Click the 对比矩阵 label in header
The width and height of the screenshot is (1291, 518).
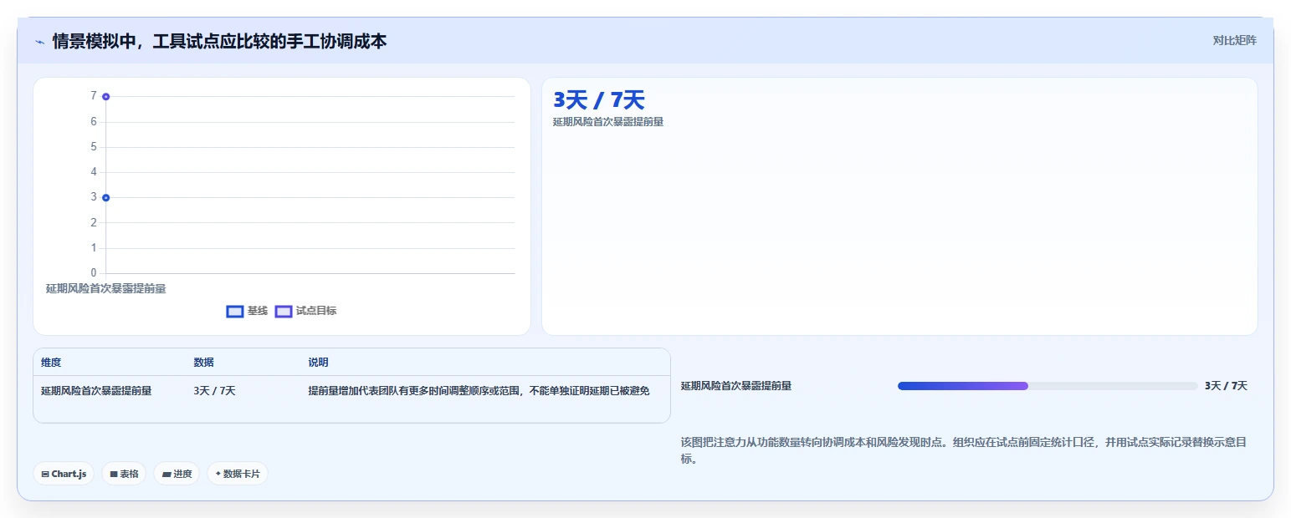pyautogui.click(x=1235, y=40)
